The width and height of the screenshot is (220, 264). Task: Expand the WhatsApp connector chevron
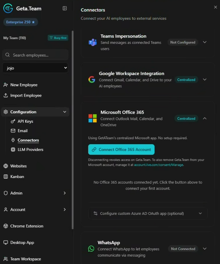point(205,249)
